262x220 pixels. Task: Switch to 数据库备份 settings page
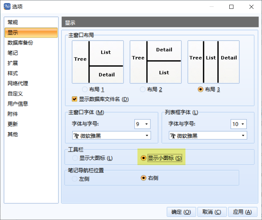pyautogui.click(x=20, y=43)
